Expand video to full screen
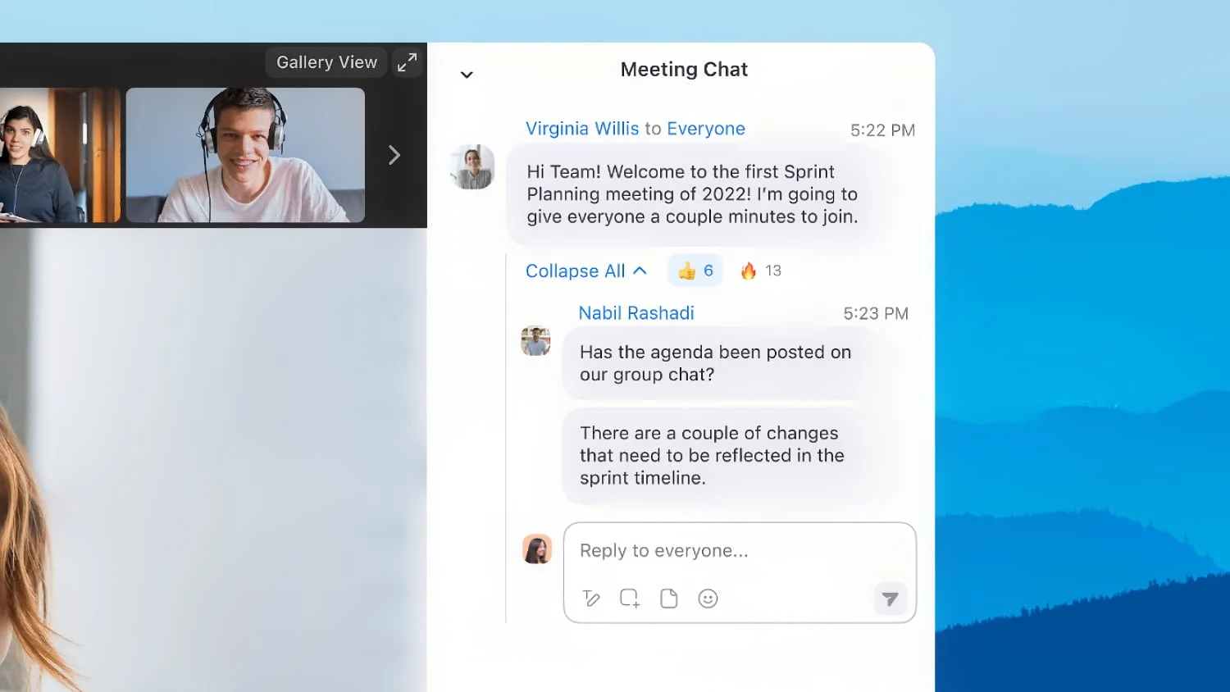This screenshot has height=692, width=1230. click(x=407, y=62)
